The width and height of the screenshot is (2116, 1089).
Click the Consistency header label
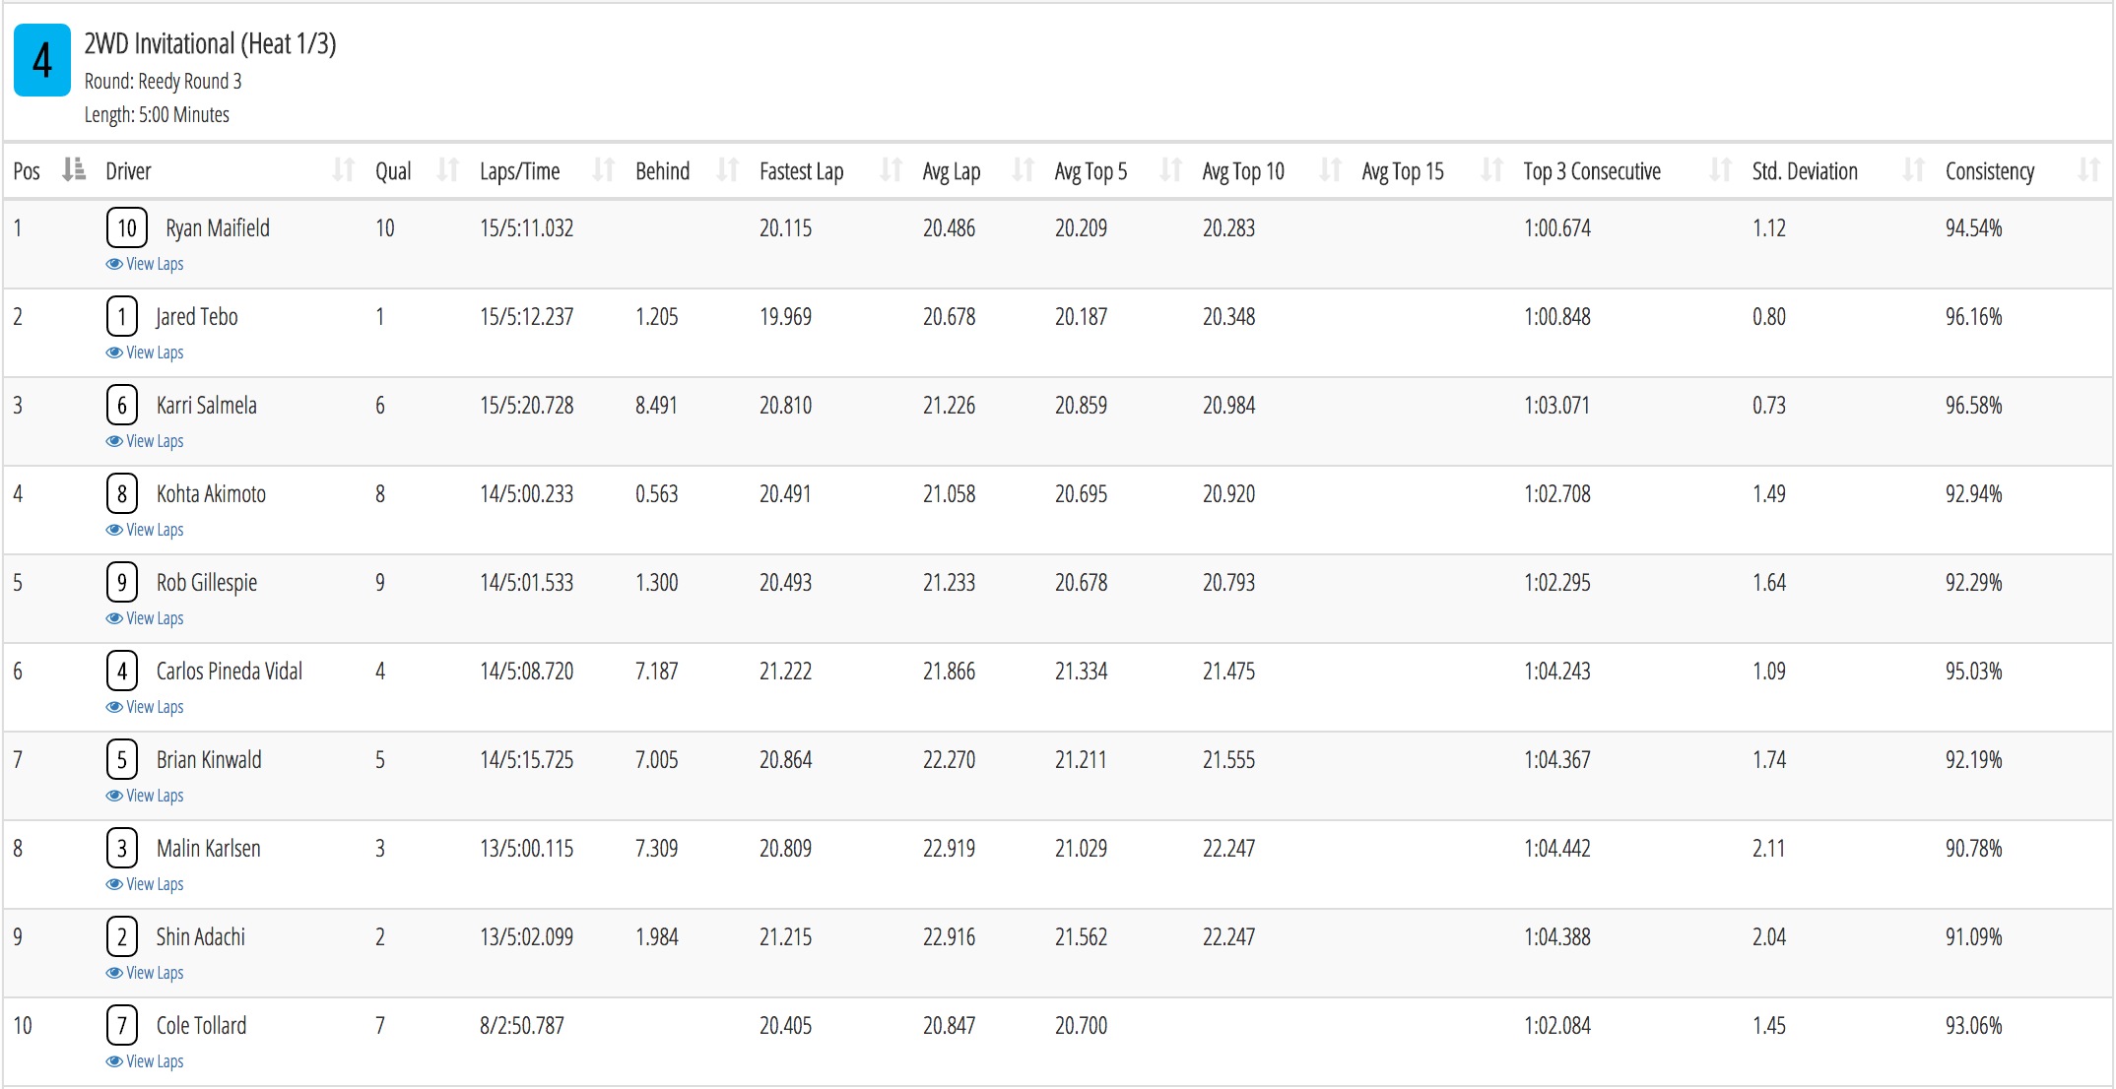click(x=1990, y=171)
